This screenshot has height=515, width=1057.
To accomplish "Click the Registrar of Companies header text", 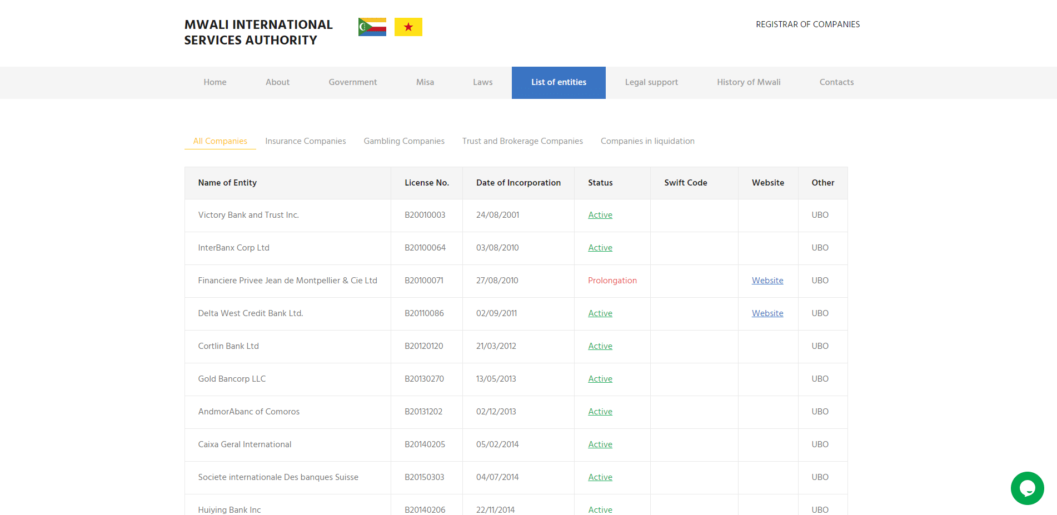I will [807, 24].
